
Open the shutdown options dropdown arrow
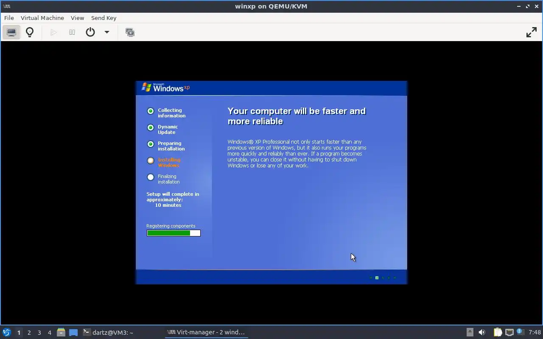(107, 32)
